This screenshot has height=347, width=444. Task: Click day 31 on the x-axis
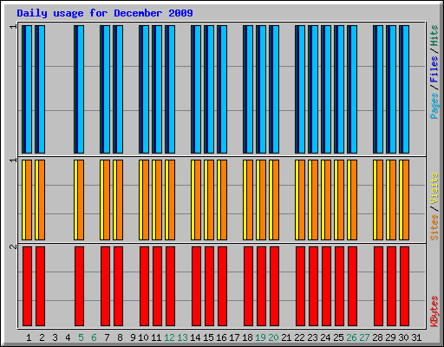point(416,337)
